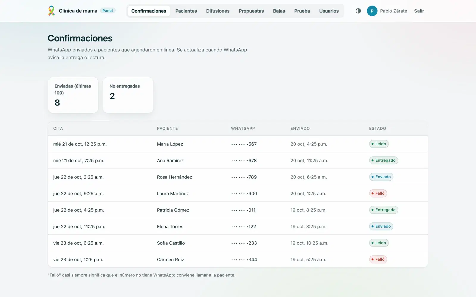Click the Pablo Zárate user name

[394, 11]
